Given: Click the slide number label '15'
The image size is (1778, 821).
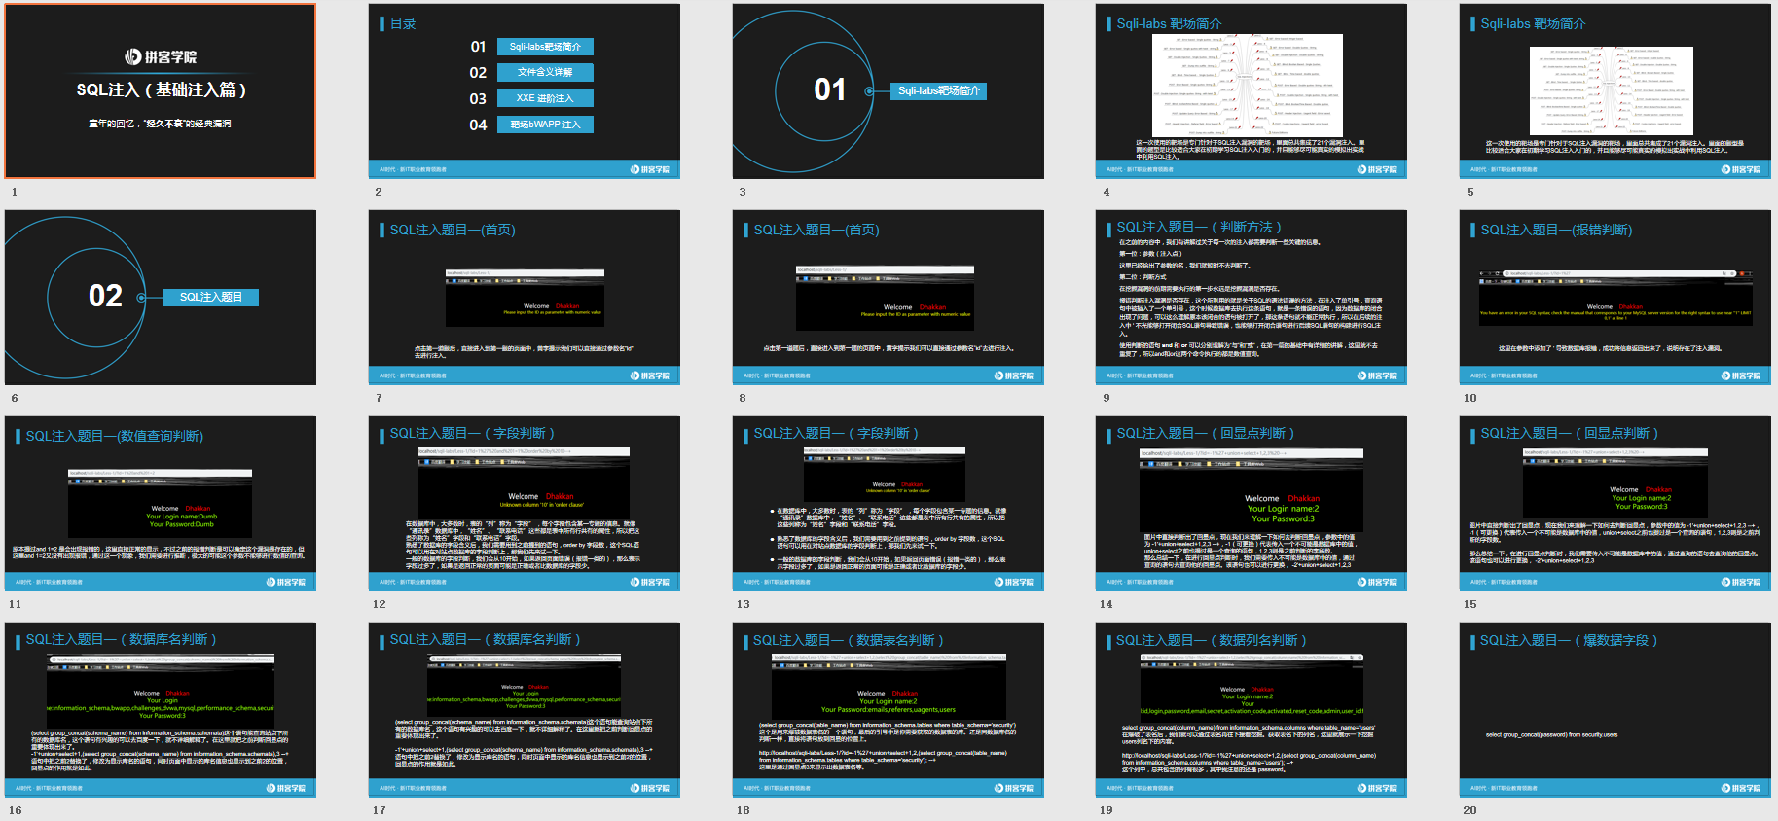Looking at the screenshot, I should 1470,604.
